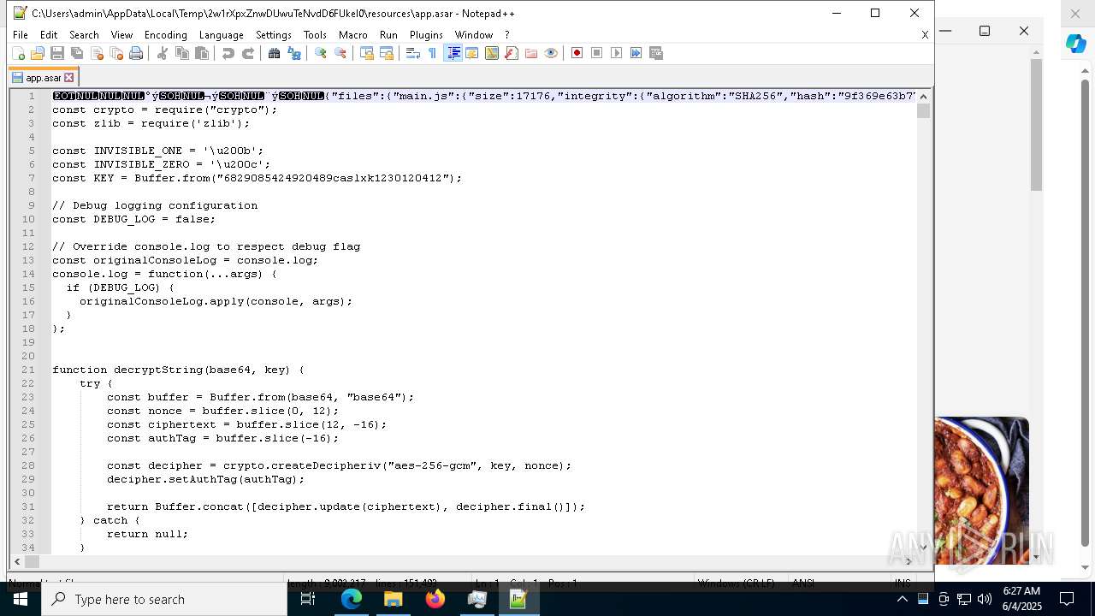Click line number 21 in the margin

[x=29, y=370]
